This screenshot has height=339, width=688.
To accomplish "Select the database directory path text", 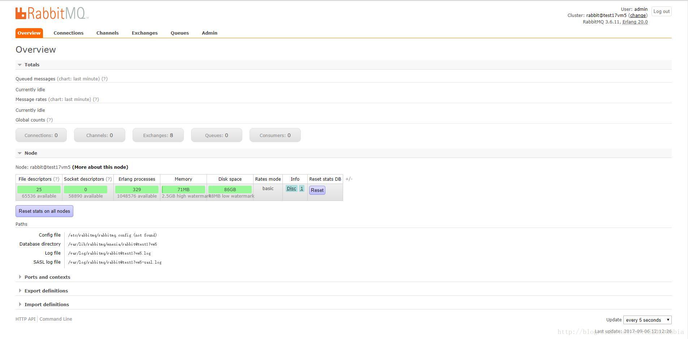I will click(113, 244).
